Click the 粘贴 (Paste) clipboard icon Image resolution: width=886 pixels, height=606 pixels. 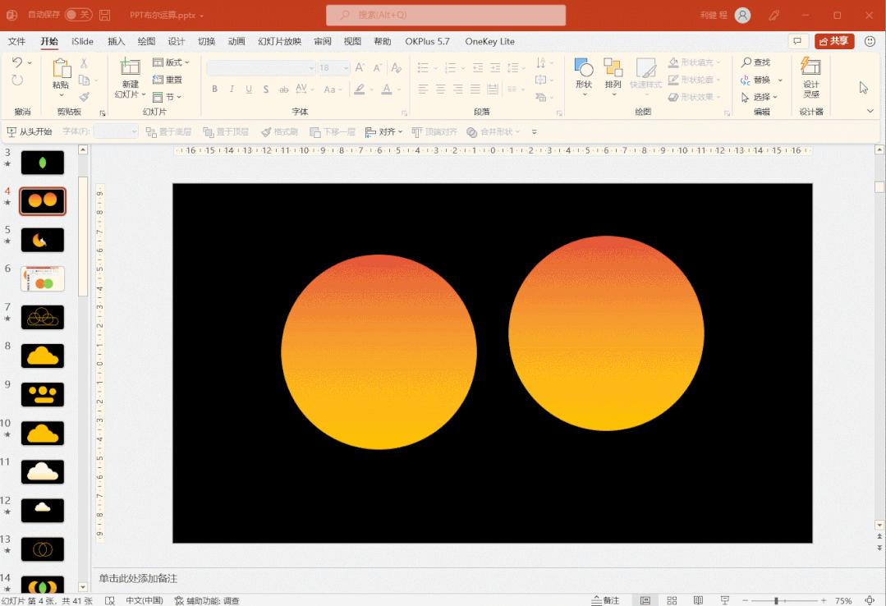[62, 69]
